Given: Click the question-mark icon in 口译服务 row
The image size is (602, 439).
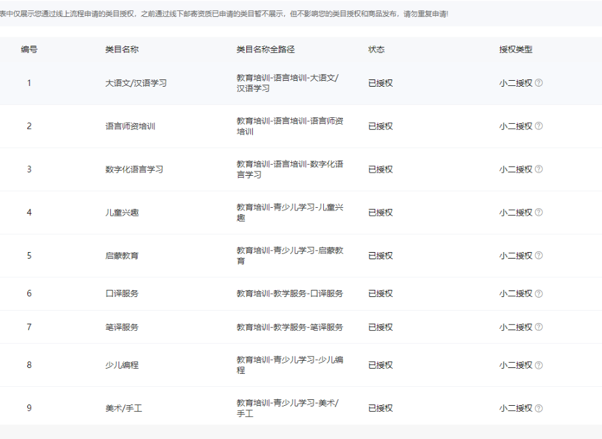Looking at the screenshot, I should click(539, 294).
